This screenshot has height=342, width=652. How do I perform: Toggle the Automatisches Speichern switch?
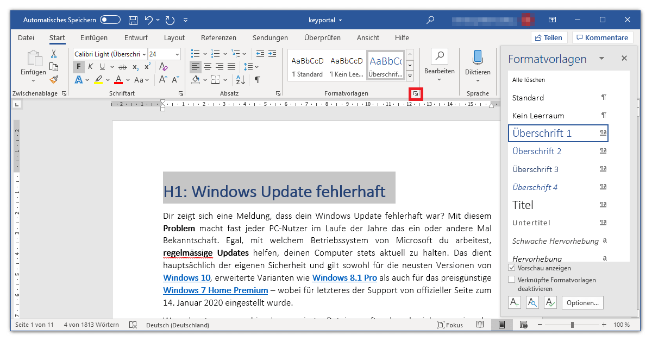110,20
